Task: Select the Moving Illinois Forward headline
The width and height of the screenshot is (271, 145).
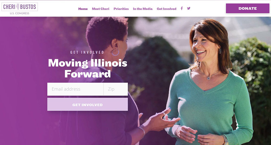Action: click(x=88, y=68)
